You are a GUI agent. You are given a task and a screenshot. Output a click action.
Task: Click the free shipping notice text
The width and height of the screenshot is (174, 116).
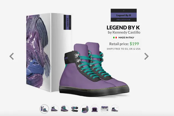(x=124, y=49)
